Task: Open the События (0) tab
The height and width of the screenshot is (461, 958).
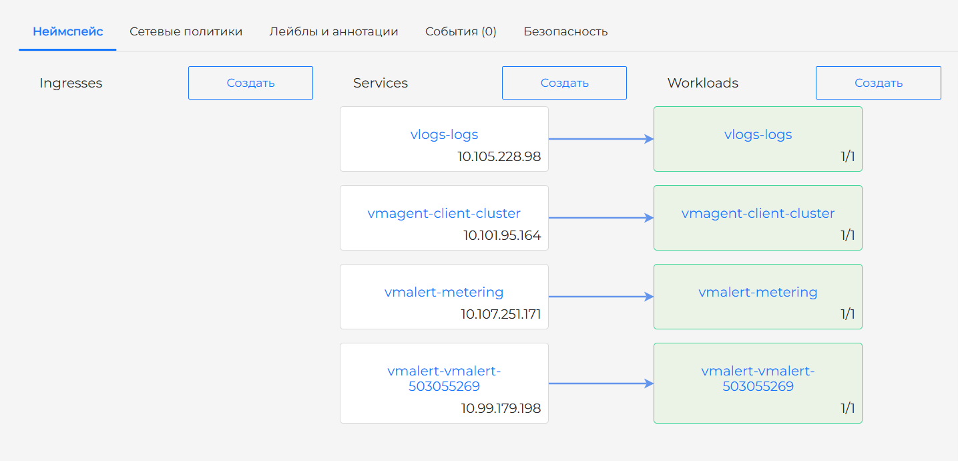Action: point(461,31)
